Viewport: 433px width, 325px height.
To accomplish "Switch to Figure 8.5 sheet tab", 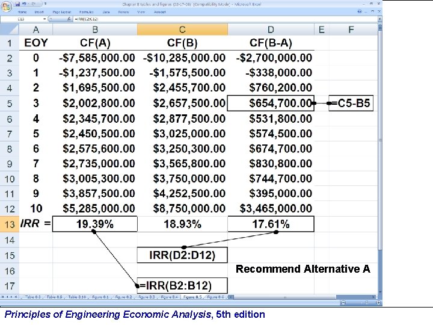I will click(192, 297).
